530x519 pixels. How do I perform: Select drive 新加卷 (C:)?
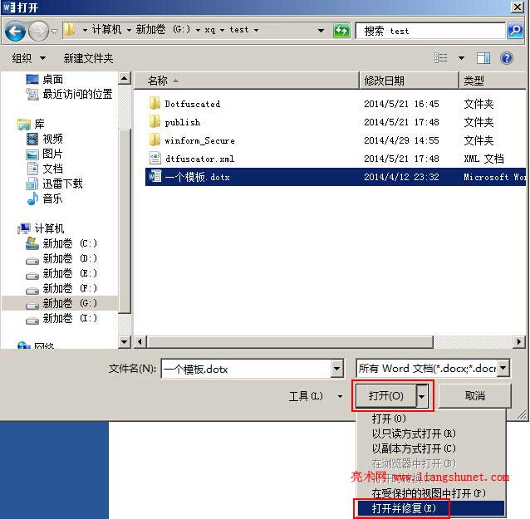click(61, 243)
